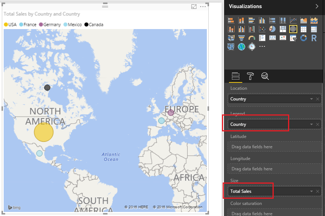Select the Mexico bubble on map
Viewport: 325px width, 216px height.
point(40,153)
